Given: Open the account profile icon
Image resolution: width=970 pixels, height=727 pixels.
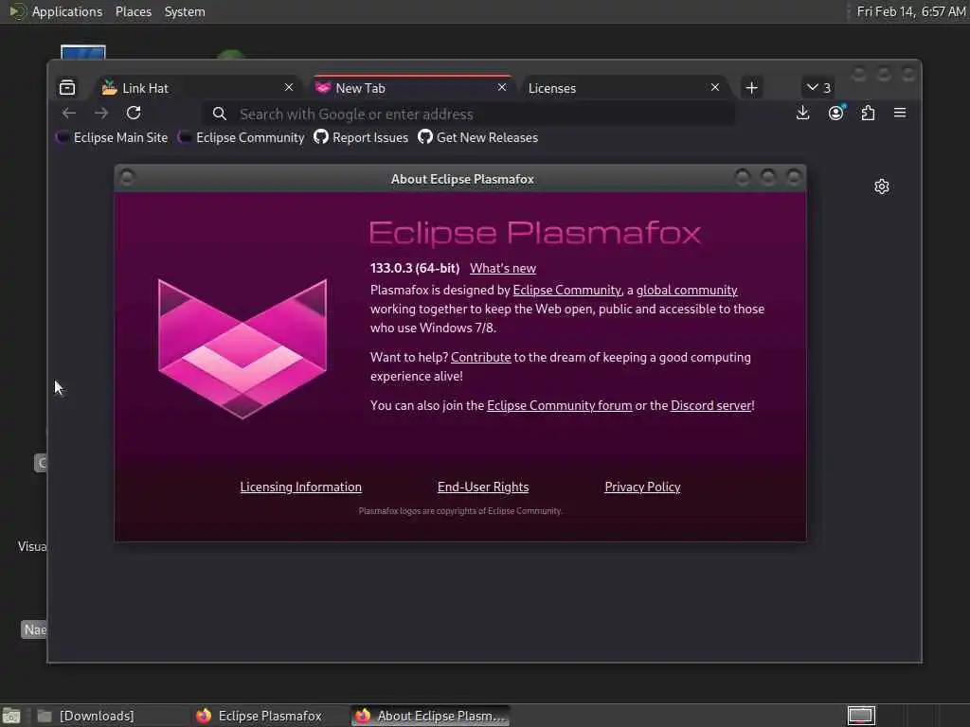Looking at the screenshot, I should click(x=835, y=114).
